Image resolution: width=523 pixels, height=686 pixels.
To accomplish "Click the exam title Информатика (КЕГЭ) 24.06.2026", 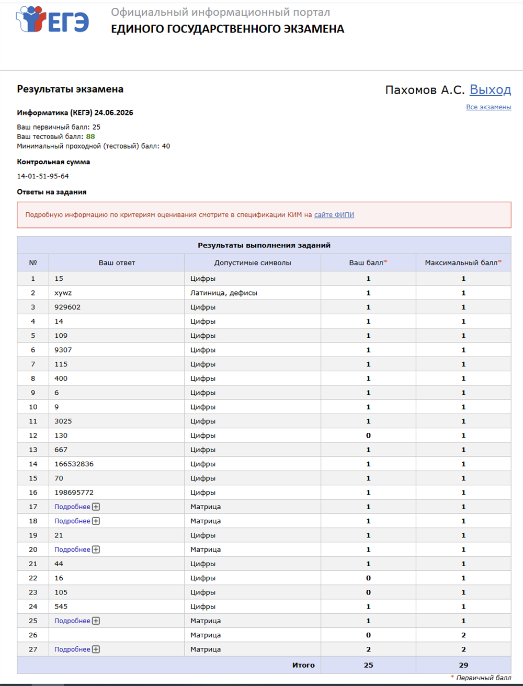I will coord(75,112).
